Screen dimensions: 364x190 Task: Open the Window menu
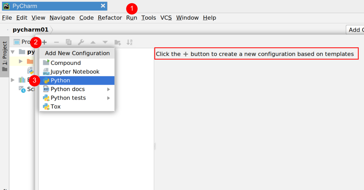pyautogui.click(x=187, y=18)
